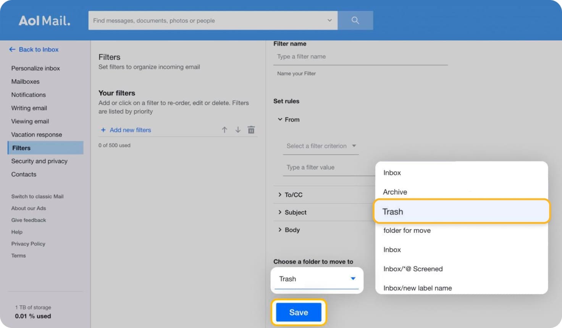Delete a filter with the trash icon
The width and height of the screenshot is (562, 328).
(251, 130)
